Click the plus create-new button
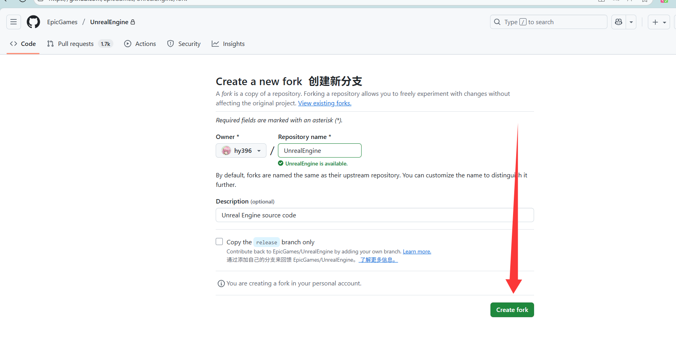The width and height of the screenshot is (676, 348). coord(659,22)
